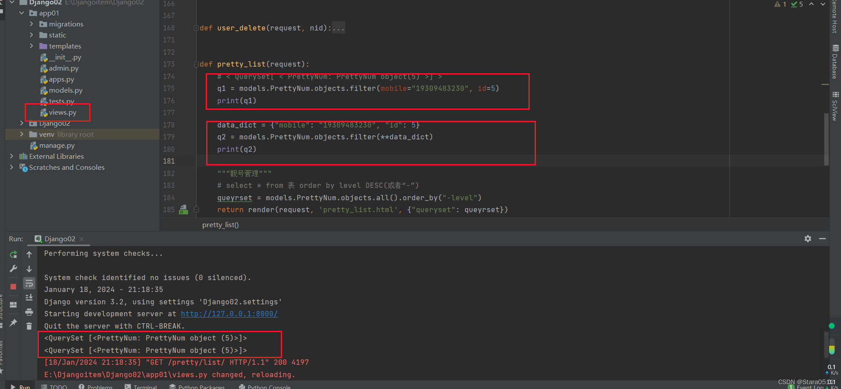Stop the running Django02 server
The width and height of the screenshot is (841, 389).
(x=13, y=287)
